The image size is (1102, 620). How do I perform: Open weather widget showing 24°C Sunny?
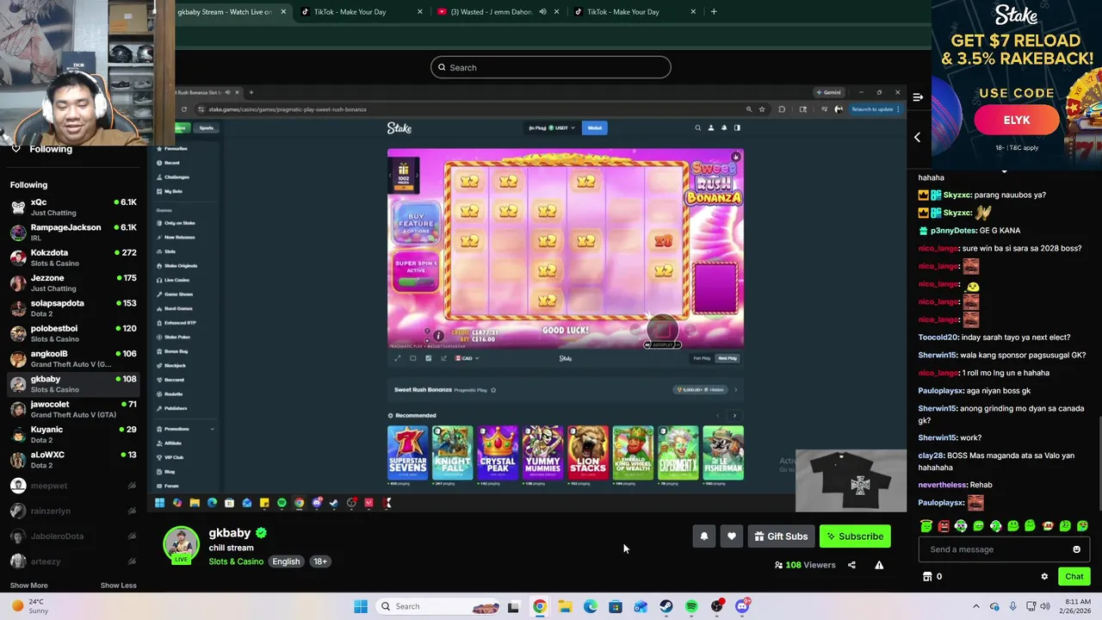29,606
